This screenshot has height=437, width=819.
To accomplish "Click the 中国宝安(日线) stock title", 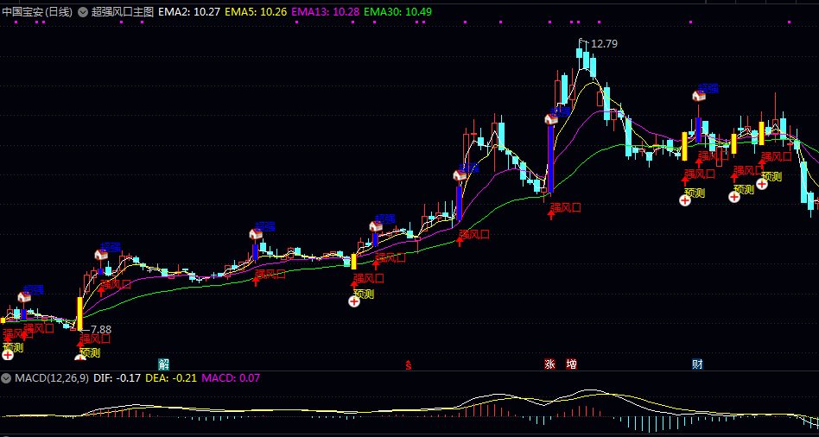I will click(37, 12).
